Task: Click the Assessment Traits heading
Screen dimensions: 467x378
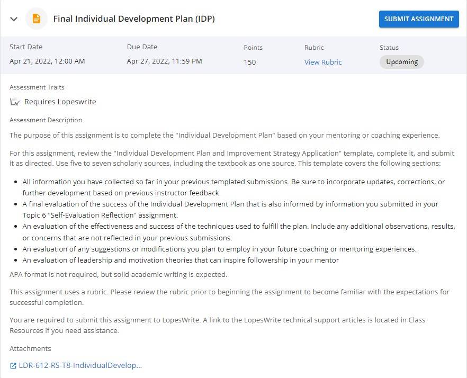Action: pyautogui.click(x=37, y=87)
